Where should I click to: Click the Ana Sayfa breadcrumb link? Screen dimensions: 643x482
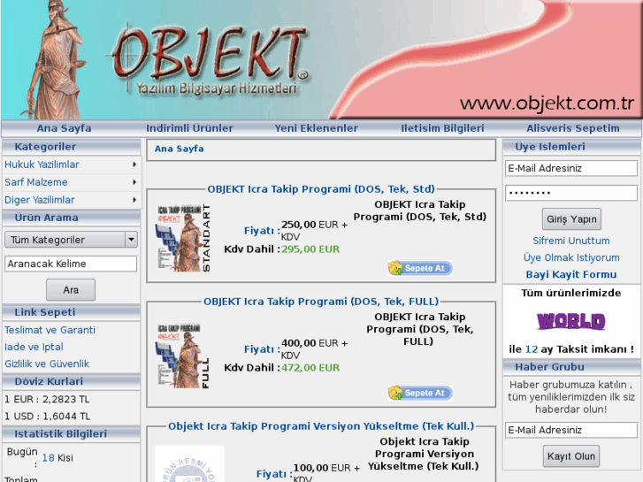(x=179, y=149)
